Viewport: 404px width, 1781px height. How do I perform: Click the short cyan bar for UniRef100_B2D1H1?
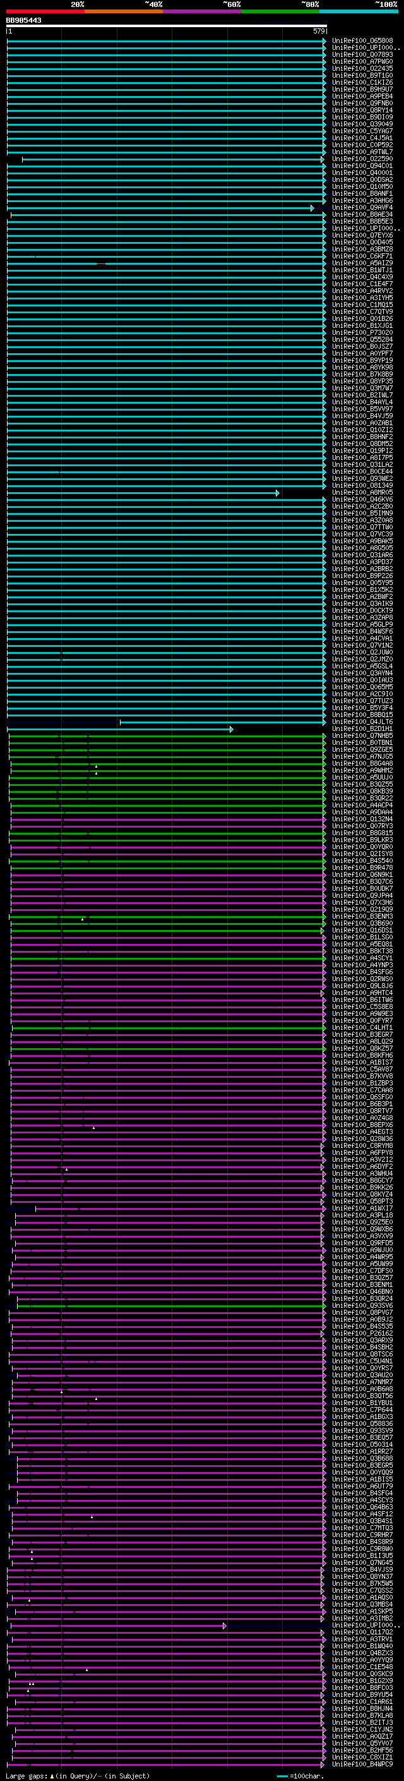(x=120, y=730)
